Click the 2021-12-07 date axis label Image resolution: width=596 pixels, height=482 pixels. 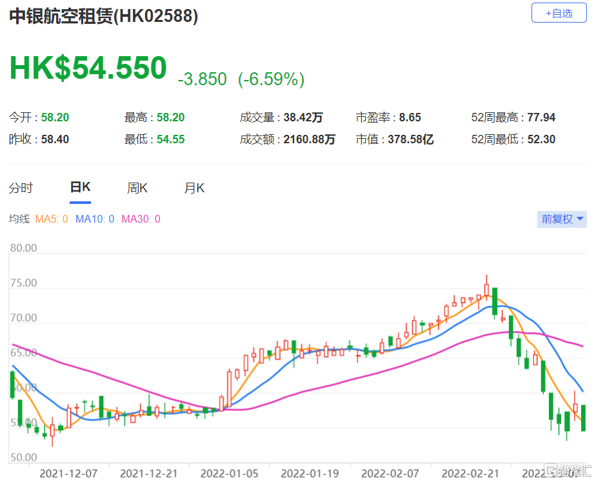point(68,473)
